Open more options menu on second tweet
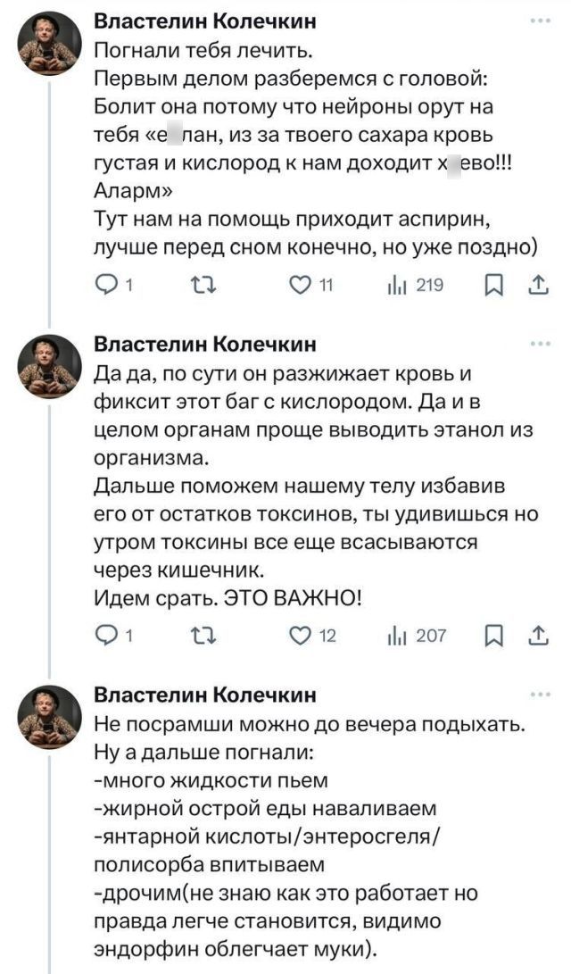This screenshot has height=974, width=571. (540, 345)
